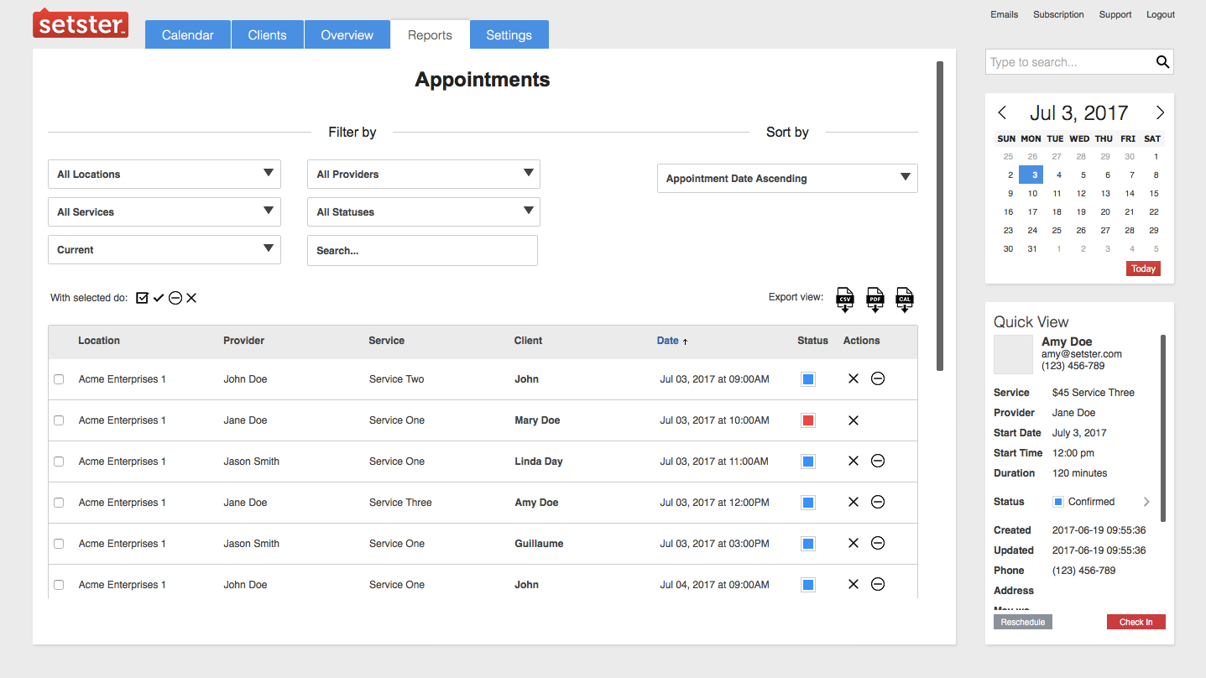Image resolution: width=1206 pixels, height=678 pixels.
Task: Mark Amy Doe's appointment as no-show
Action: pyautogui.click(x=878, y=503)
